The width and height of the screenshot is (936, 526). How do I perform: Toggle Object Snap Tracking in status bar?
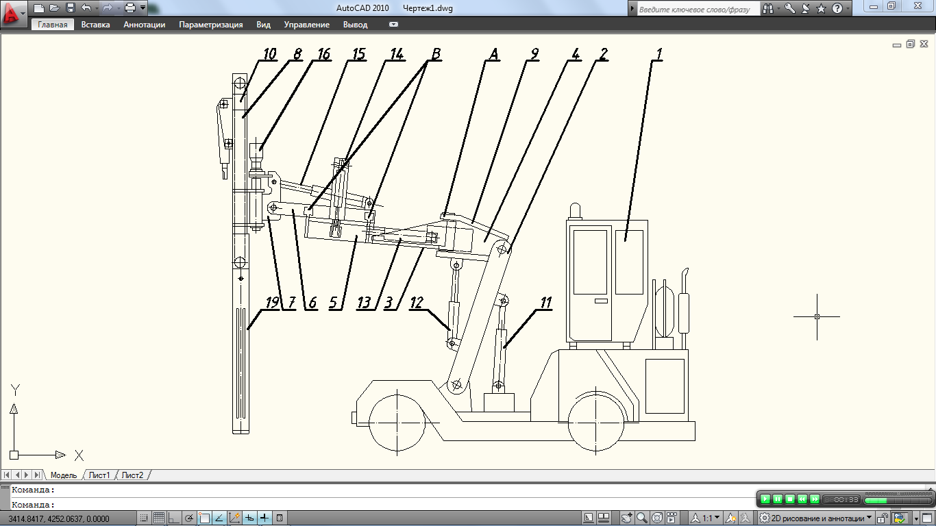[x=219, y=518]
